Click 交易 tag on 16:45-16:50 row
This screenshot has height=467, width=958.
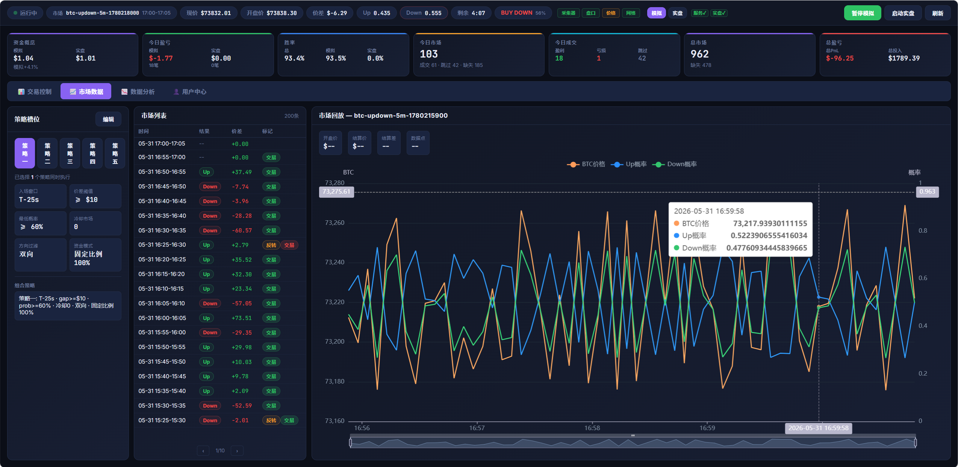click(x=271, y=186)
